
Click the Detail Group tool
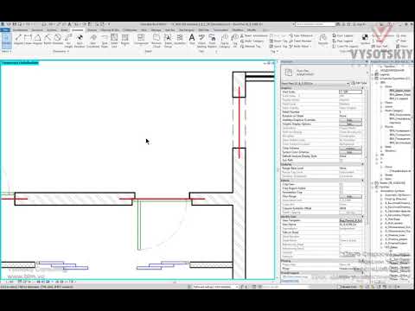(x=168, y=41)
